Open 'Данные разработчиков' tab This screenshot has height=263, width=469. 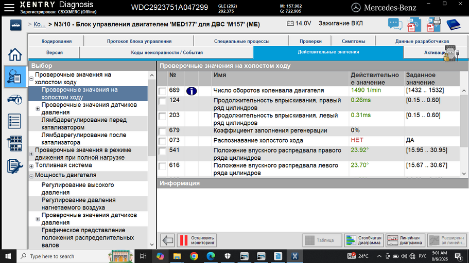[x=422, y=41]
